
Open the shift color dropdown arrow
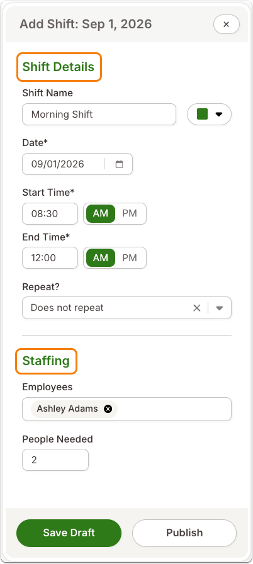(219, 115)
